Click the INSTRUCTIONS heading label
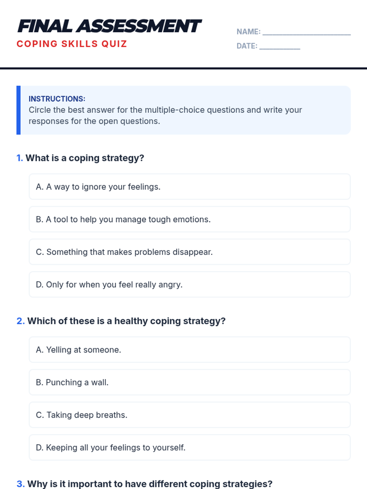367x489 pixels. [57, 99]
